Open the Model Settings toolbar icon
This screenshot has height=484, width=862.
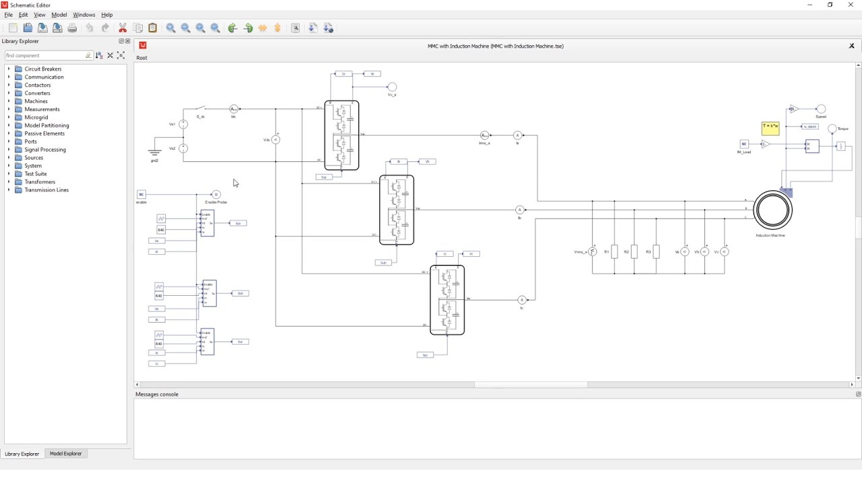[x=296, y=28]
